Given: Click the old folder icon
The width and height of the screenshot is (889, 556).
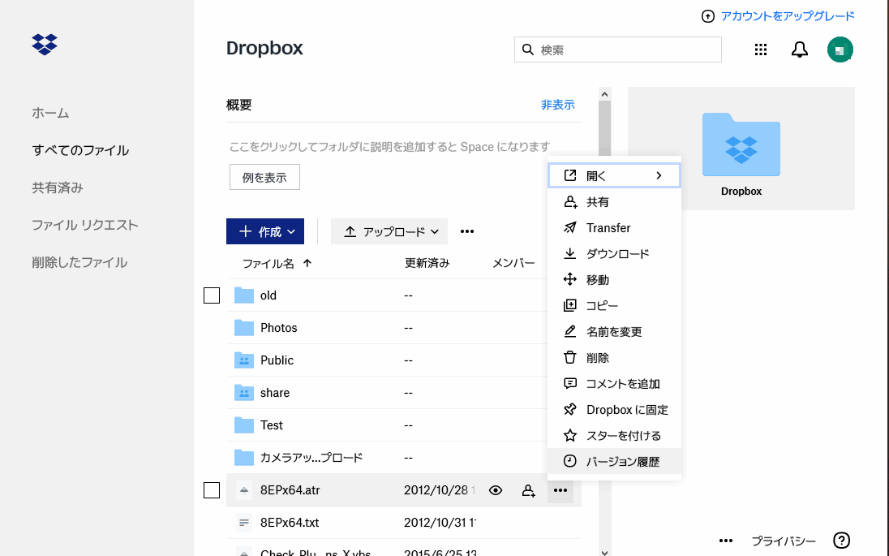Looking at the screenshot, I should pyautogui.click(x=244, y=295).
